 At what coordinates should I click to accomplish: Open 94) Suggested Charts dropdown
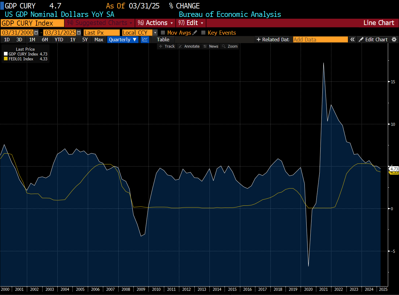(100, 23)
